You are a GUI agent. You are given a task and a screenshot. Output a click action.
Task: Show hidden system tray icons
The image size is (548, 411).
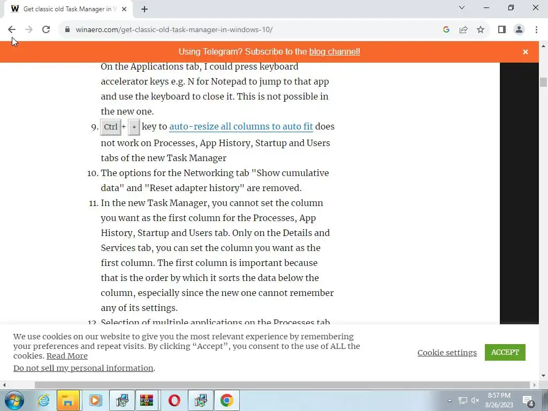click(450, 400)
